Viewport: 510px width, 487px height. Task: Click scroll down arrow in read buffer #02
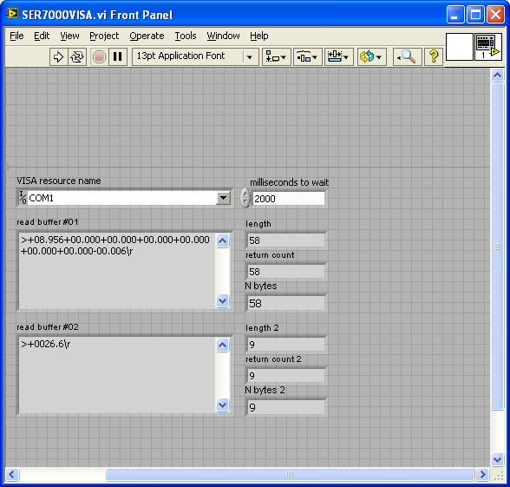222,405
